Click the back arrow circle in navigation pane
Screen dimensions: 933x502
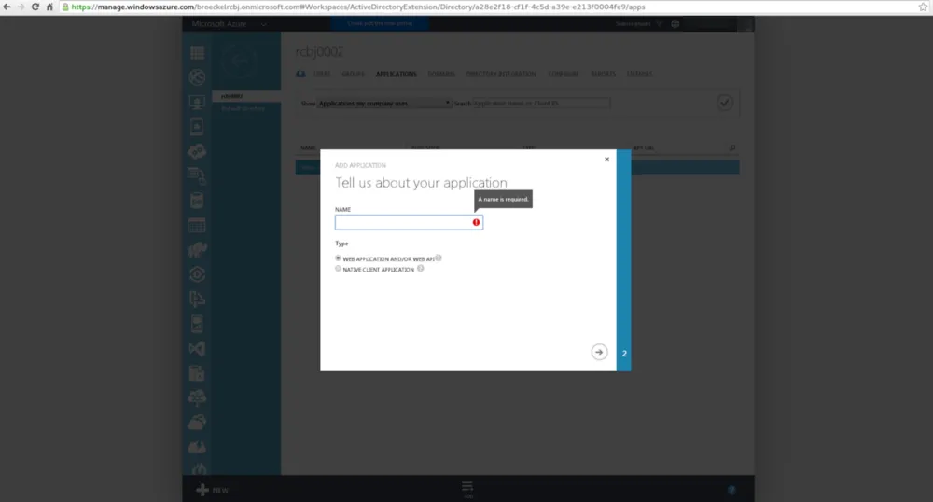click(x=239, y=62)
